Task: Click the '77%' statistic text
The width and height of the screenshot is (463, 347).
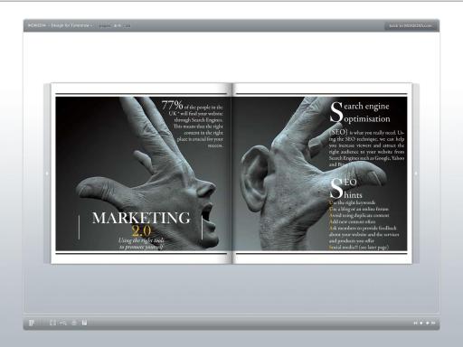Action: 172,105
